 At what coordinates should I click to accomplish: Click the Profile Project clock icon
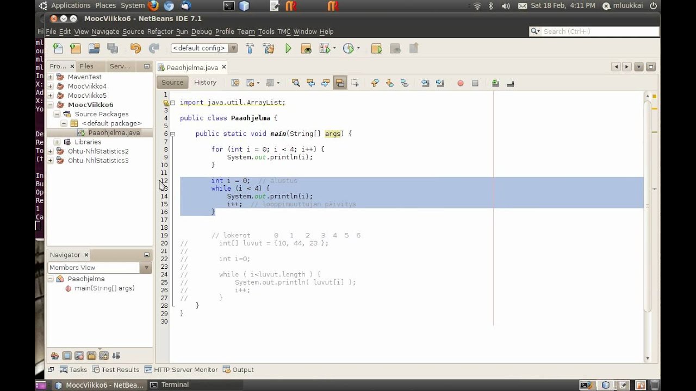pyautogui.click(x=349, y=48)
